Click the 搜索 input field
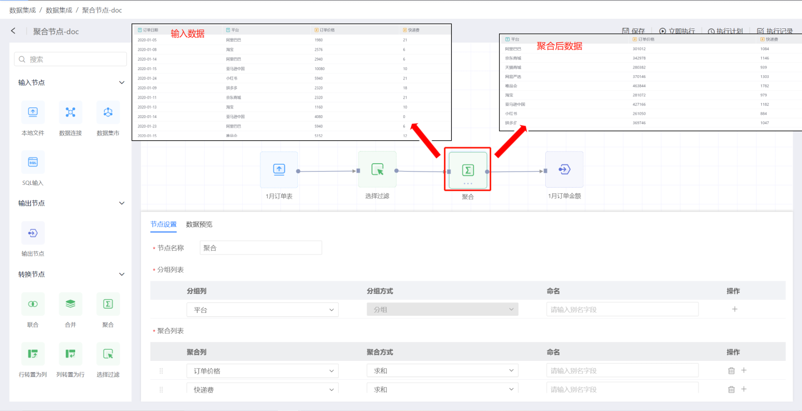This screenshot has width=802, height=411. coord(71,60)
